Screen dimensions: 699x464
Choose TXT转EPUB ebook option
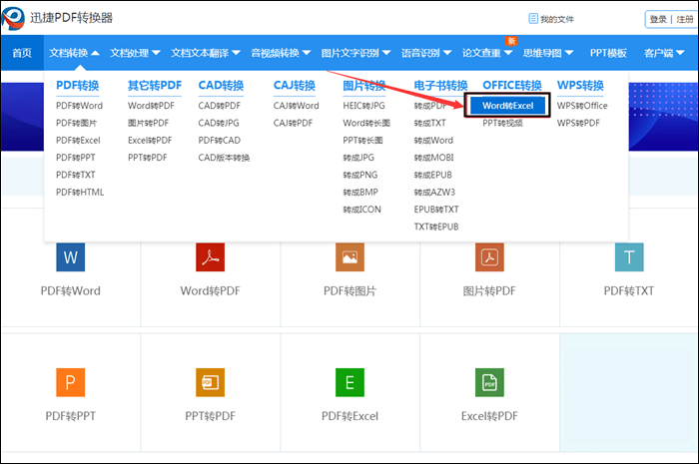pos(436,227)
